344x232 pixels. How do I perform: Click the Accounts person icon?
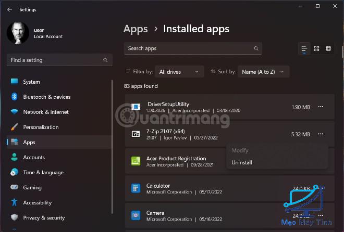14,157
